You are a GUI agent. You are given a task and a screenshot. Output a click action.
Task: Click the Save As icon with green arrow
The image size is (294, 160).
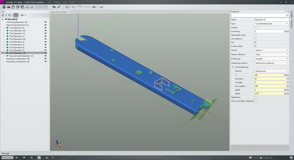pos(18,7)
